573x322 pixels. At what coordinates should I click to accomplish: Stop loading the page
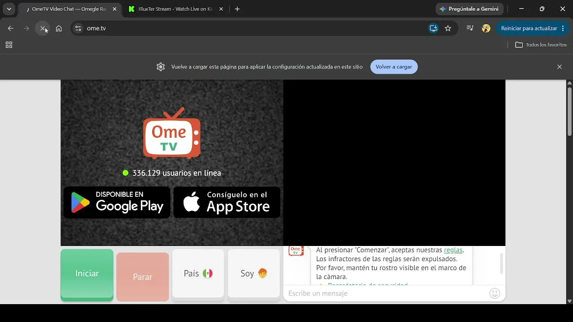(43, 28)
